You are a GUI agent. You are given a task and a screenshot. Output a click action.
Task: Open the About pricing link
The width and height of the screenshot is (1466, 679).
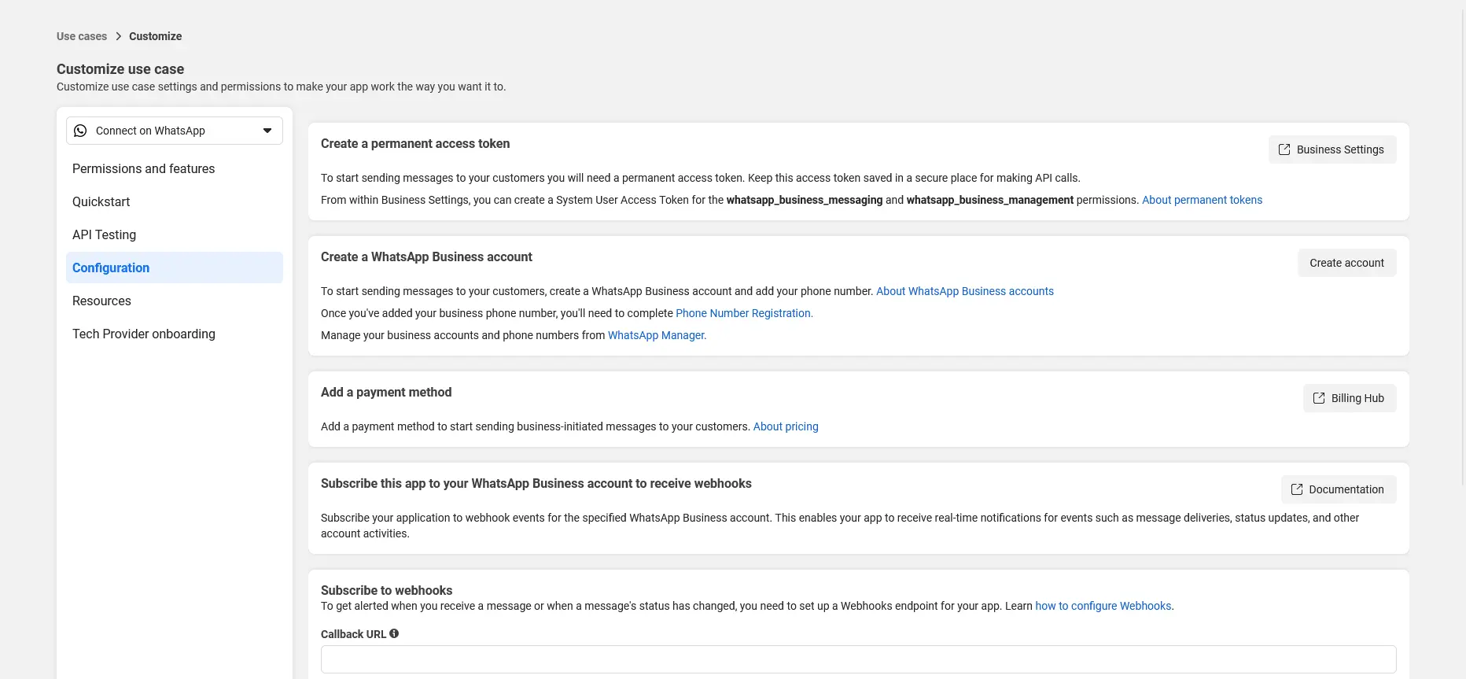pos(786,426)
